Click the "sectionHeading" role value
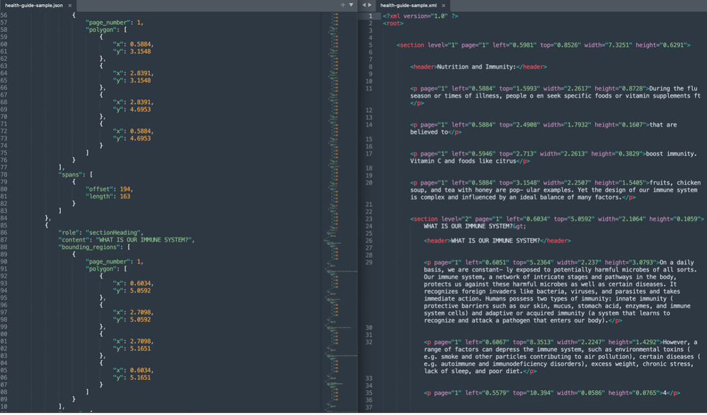The image size is (707, 415). (x=114, y=233)
